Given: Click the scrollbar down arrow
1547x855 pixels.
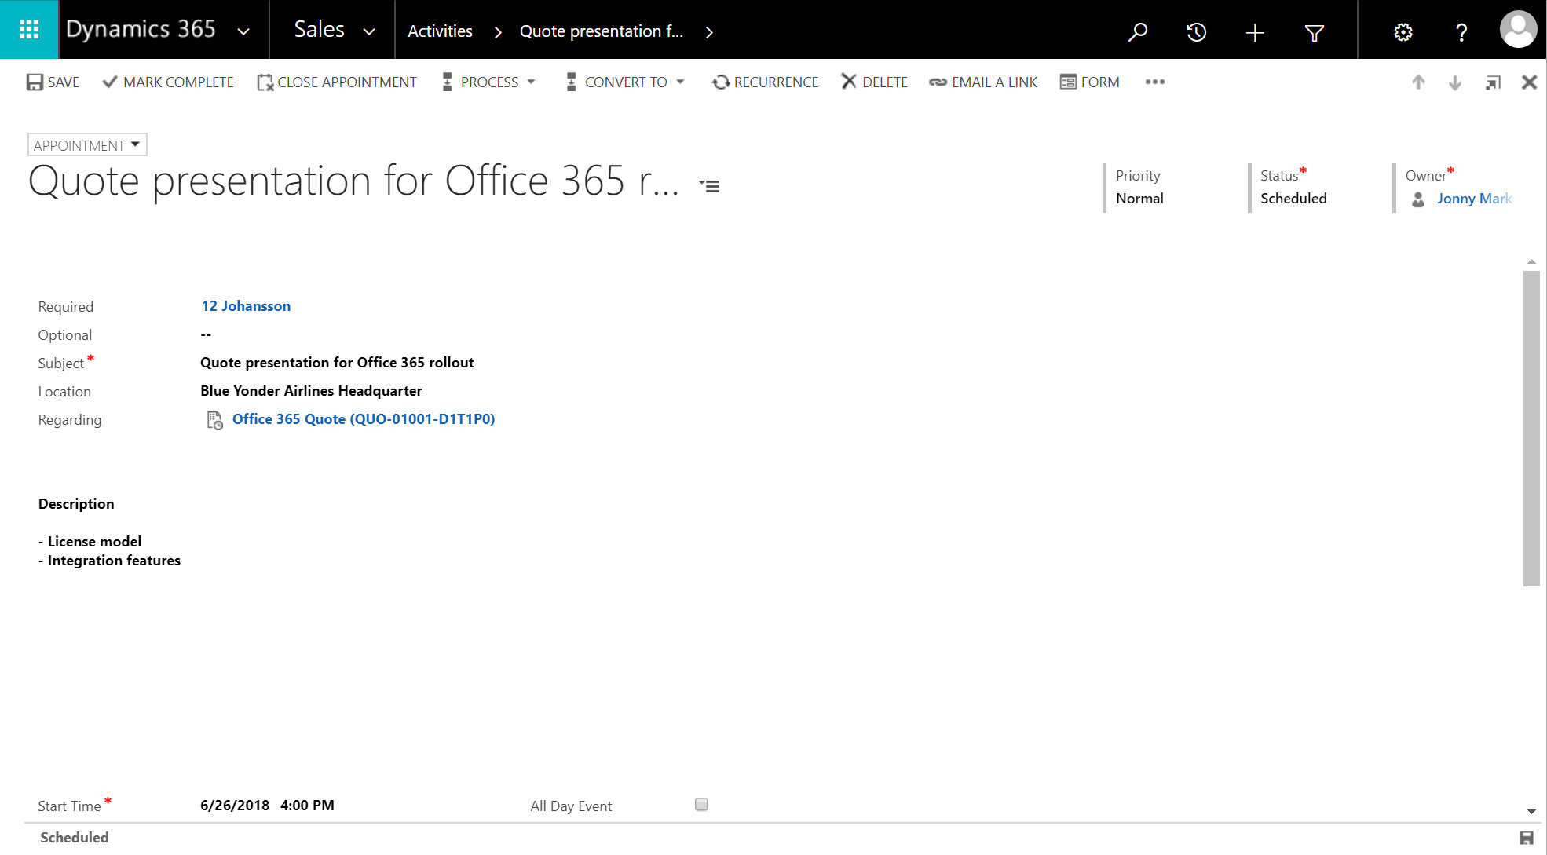Looking at the screenshot, I should point(1531,812).
